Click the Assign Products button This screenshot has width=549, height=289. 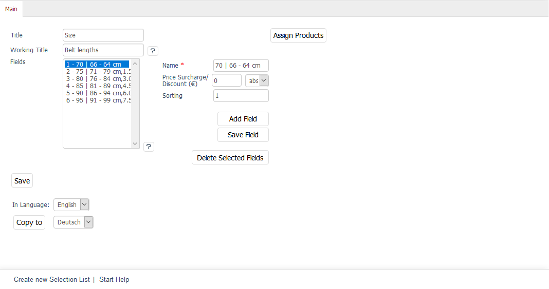pyautogui.click(x=298, y=35)
